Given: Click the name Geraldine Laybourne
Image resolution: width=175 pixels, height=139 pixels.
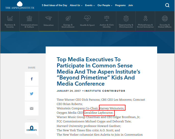Looking at the screenshot, I should pyautogui.click(x=98, y=113).
